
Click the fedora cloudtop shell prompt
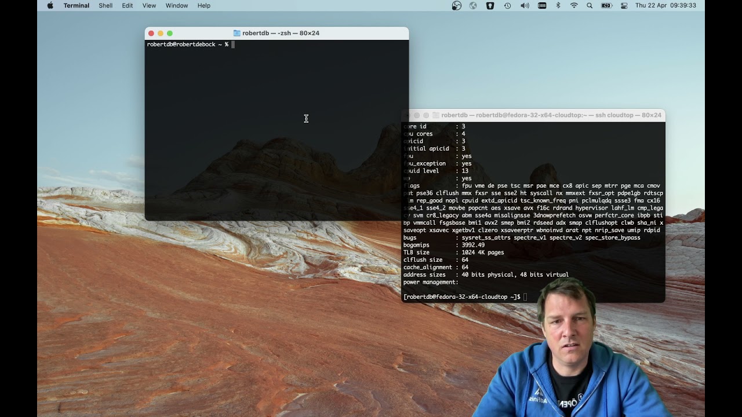pos(462,297)
